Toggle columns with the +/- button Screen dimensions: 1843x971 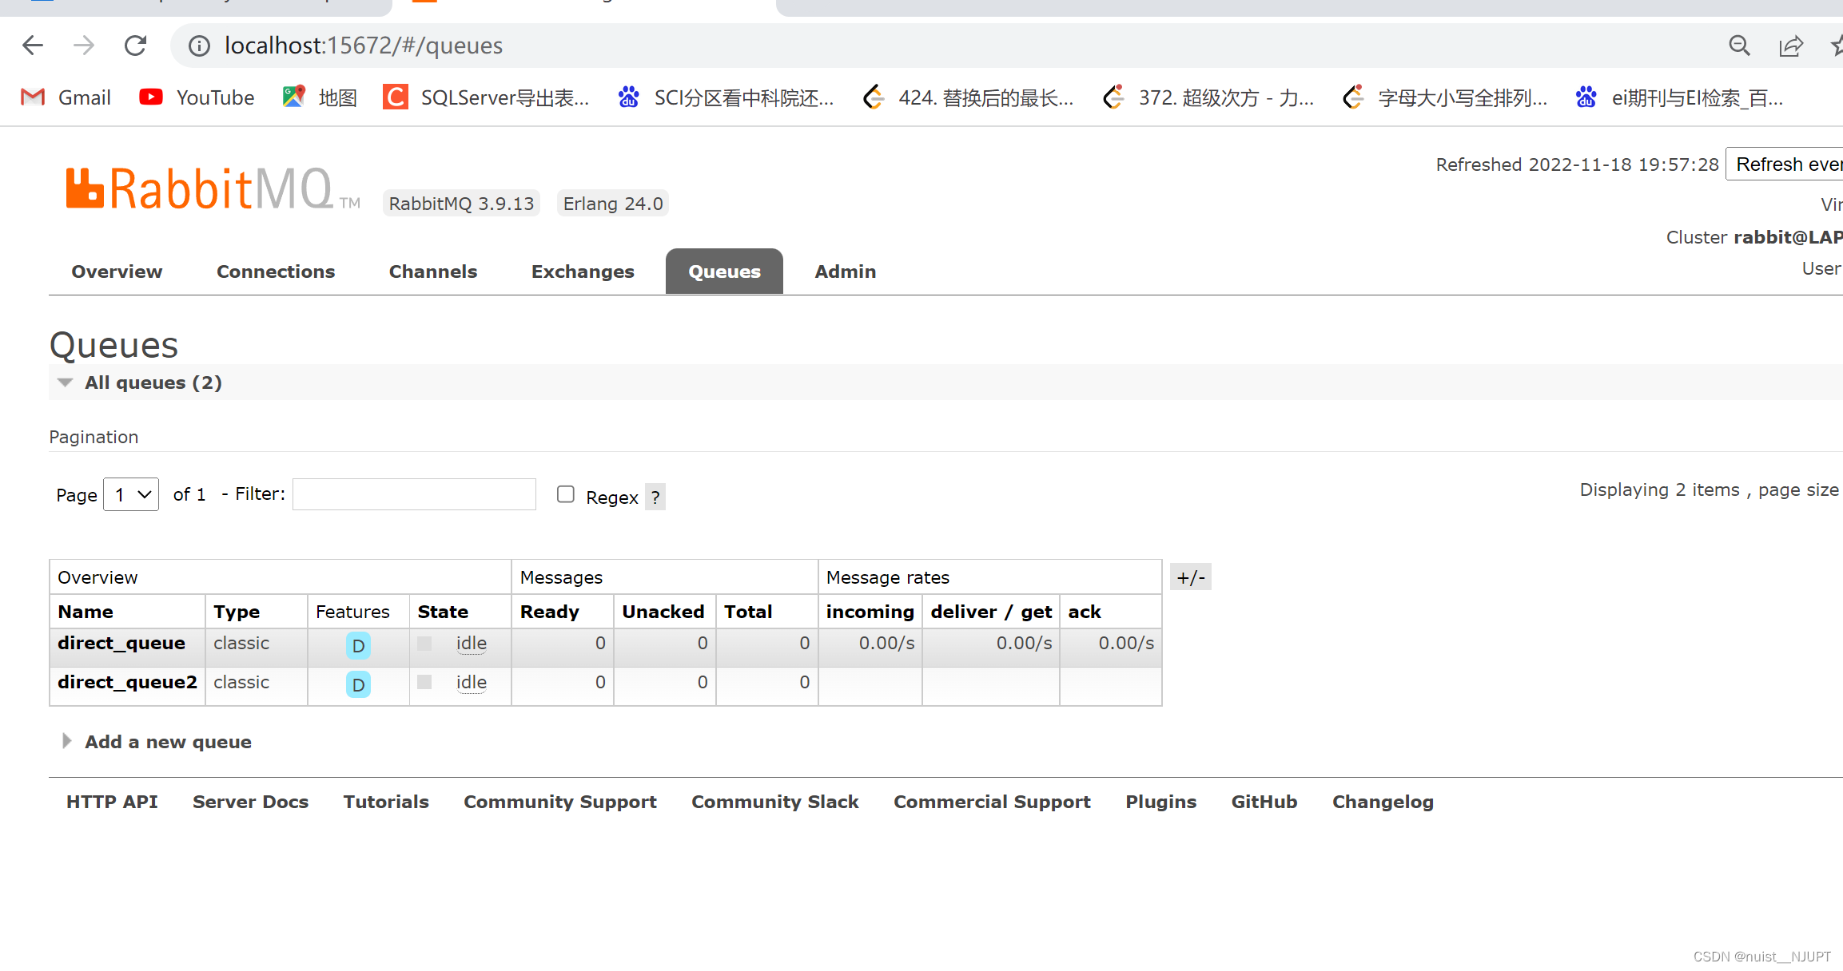(1191, 577)
